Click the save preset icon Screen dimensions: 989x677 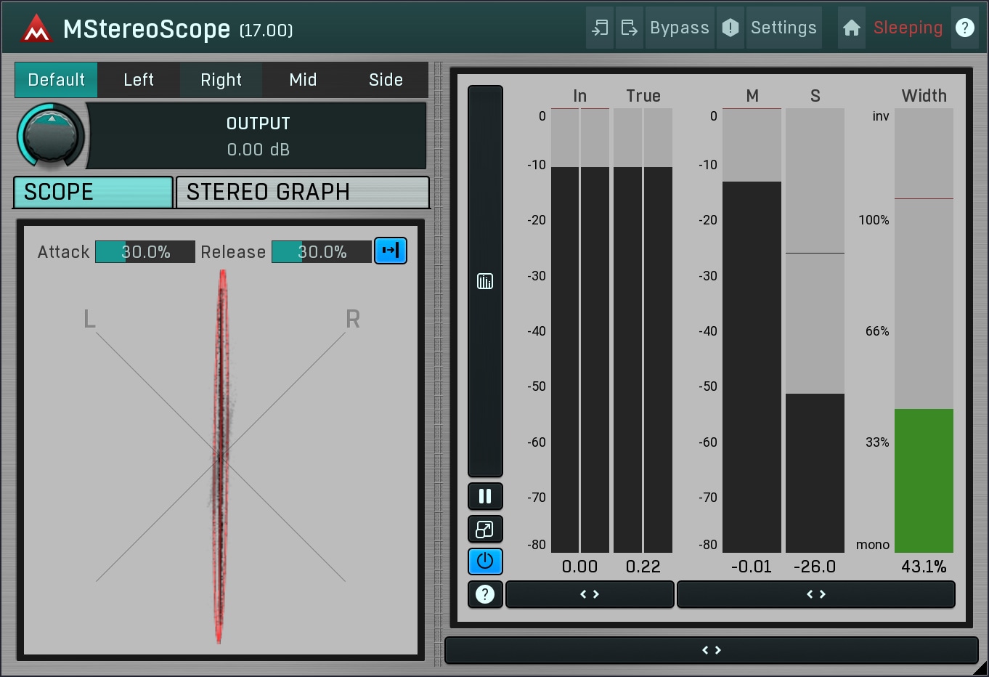[629, 28]
